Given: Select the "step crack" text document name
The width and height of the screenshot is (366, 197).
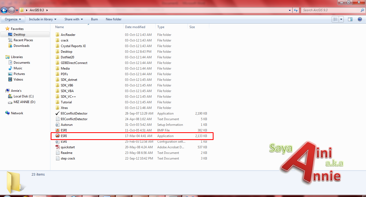Looking at the screenshot, I should [68, 158].
